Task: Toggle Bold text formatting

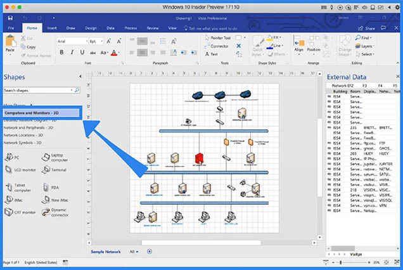Action: pyautogui.click(x=61, y=52)
